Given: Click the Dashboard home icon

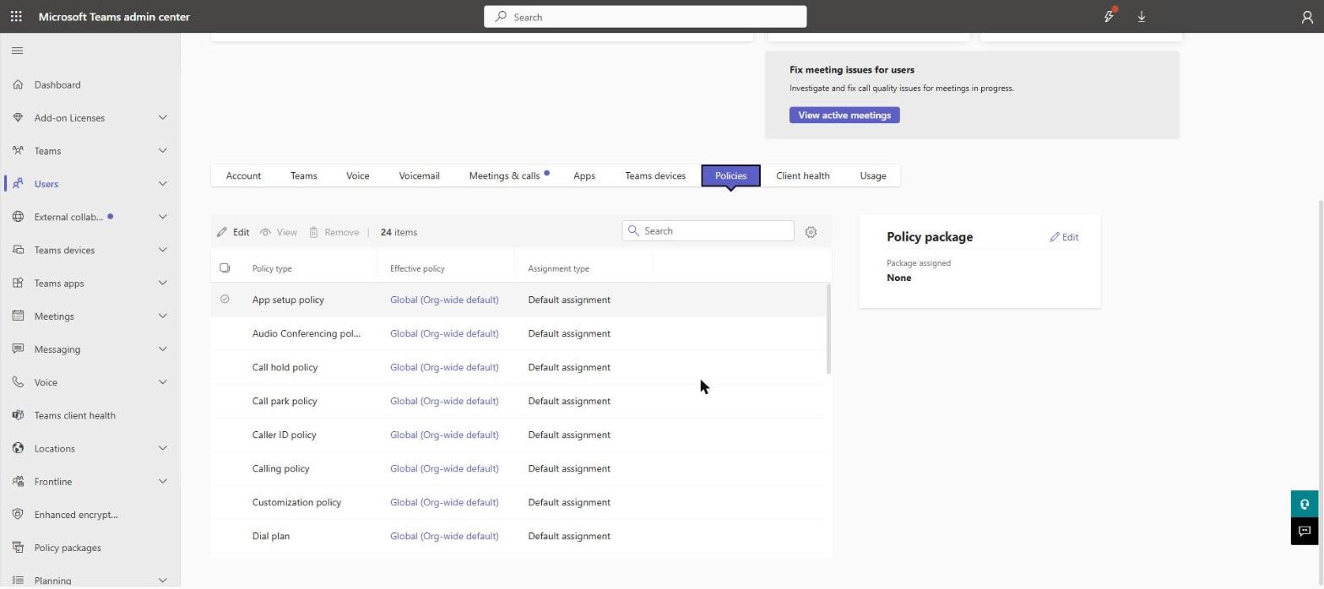Looking at the screenshot, I should (18, 84).
